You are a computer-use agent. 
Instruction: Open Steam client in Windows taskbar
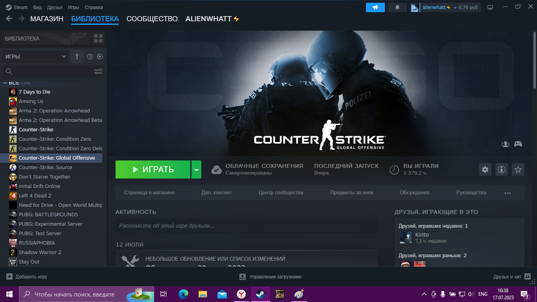[260, 294]
